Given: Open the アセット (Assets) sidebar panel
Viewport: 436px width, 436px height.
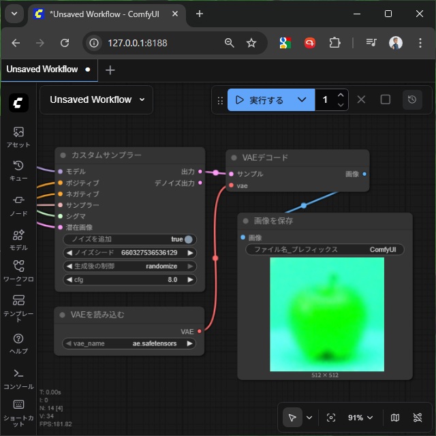Looking at the screenshot, I should pos(18,136).
